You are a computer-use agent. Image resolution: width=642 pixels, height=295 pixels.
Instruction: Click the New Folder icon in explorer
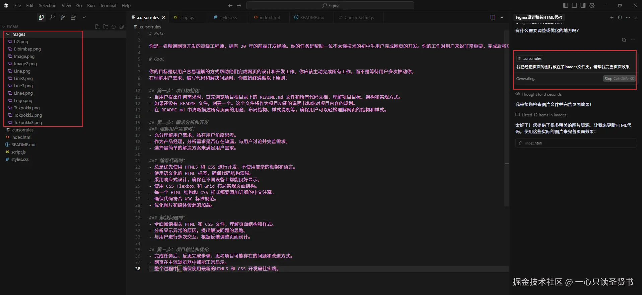105,27
